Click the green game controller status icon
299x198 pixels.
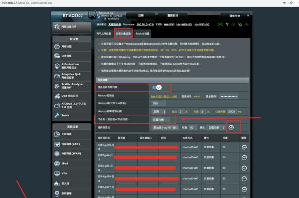[x=220, y=24]
